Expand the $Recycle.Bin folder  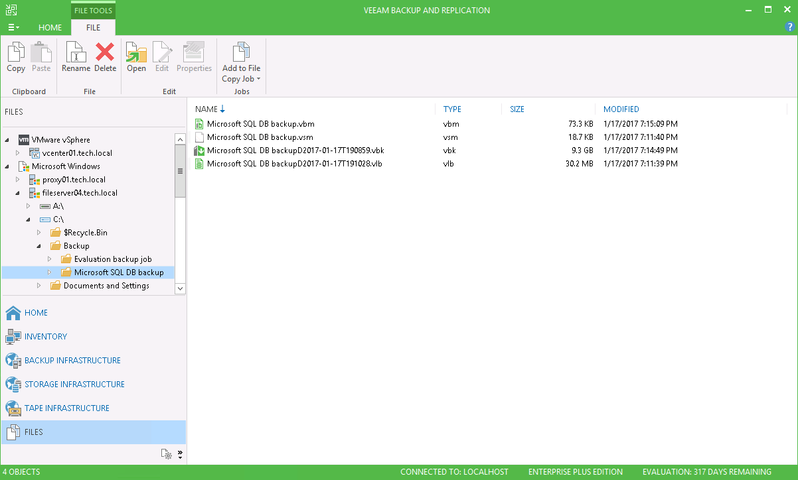click(39, 233)
